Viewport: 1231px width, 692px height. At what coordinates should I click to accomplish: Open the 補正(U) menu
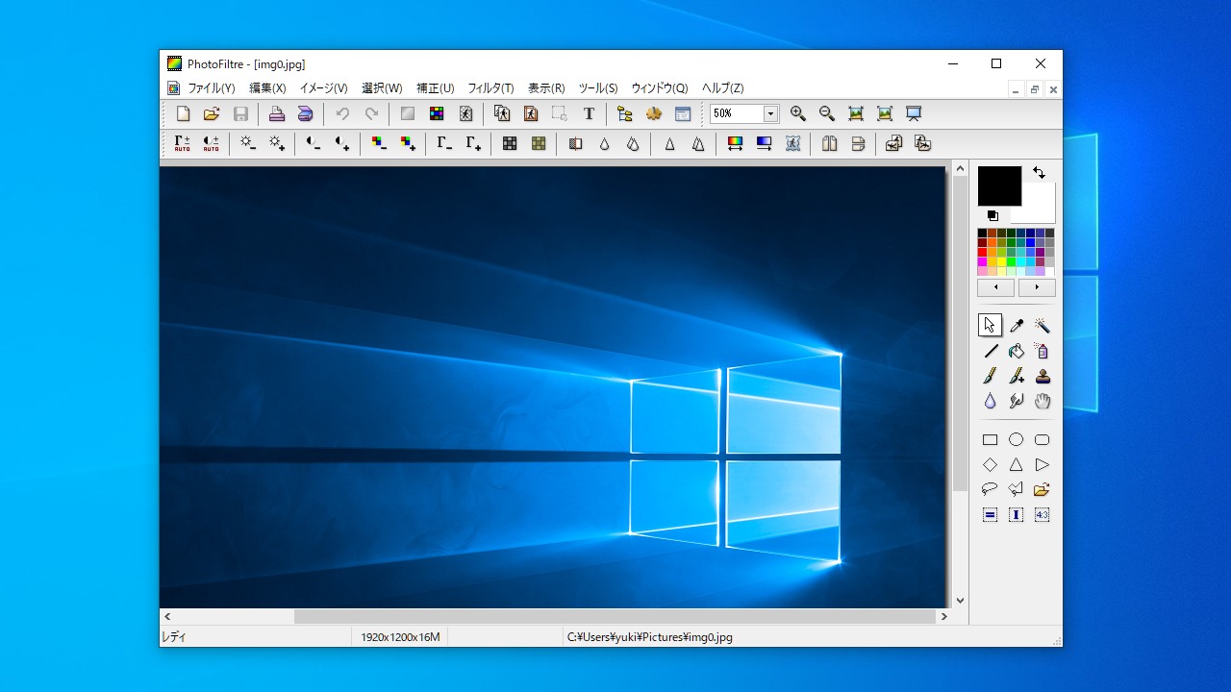coord(436,88)
